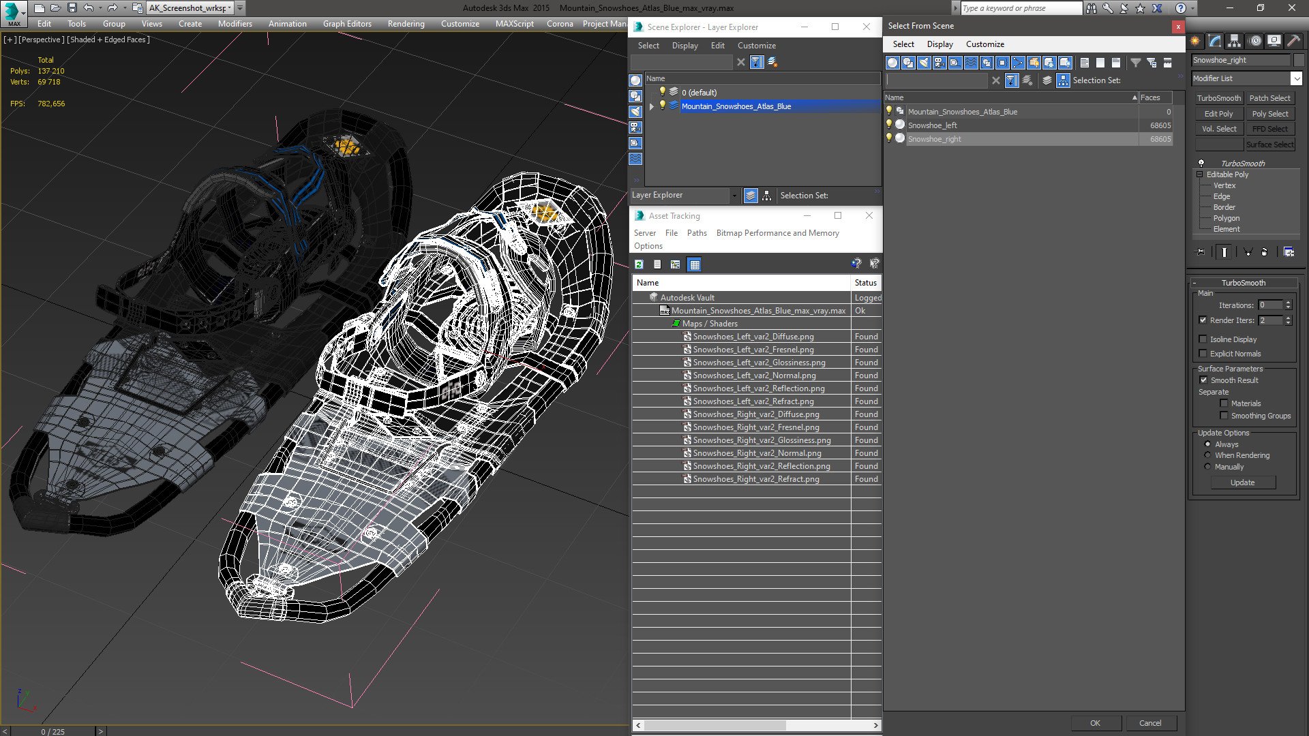Expand Mountain_Snowshoes_Atlas_Blue layer in Scene Explorer
The image size is (1309, 736).
point(652,106)
